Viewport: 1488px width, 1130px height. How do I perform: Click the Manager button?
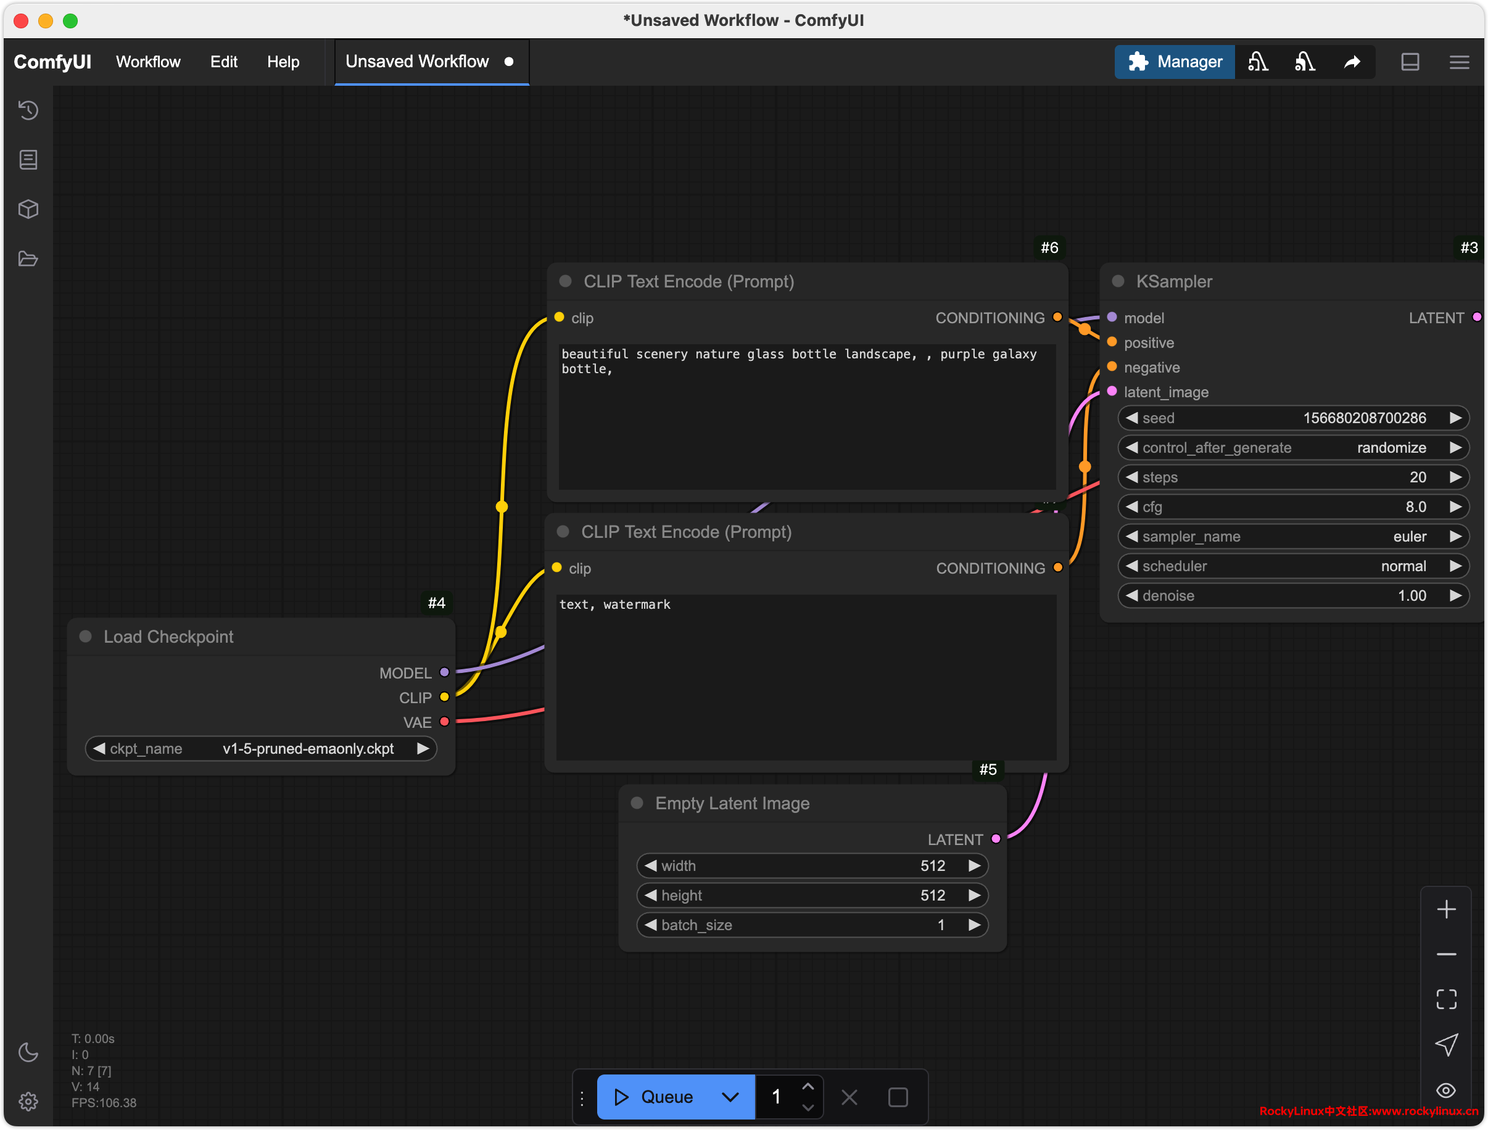coord(1175,62)
